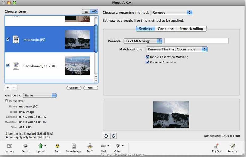Image resolution: width=246 pixels, height=157 pixels.
Task: Click the large preview image
Action: 171,115
